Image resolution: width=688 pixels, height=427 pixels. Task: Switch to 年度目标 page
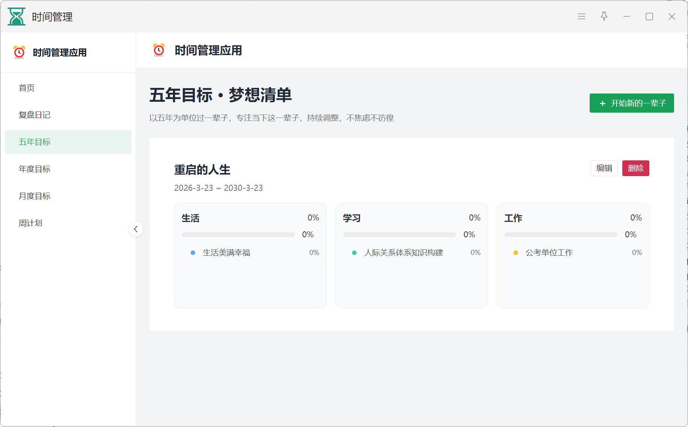coord(35,169)
